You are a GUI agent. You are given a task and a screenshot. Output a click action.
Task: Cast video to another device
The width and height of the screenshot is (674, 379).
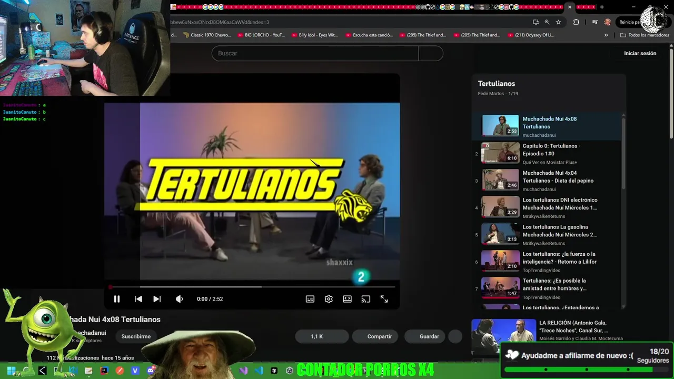[x=365, y=299]
